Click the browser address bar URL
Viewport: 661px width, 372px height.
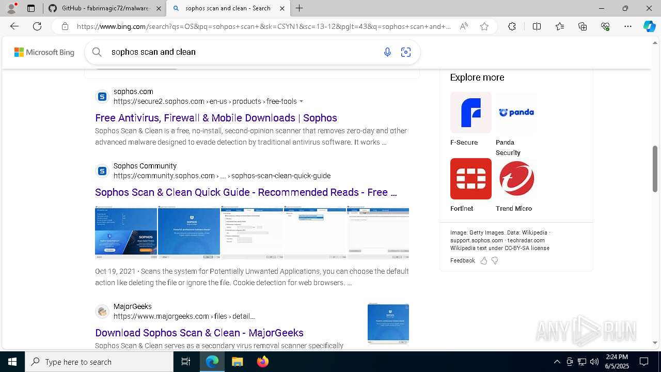click(264, 26)
